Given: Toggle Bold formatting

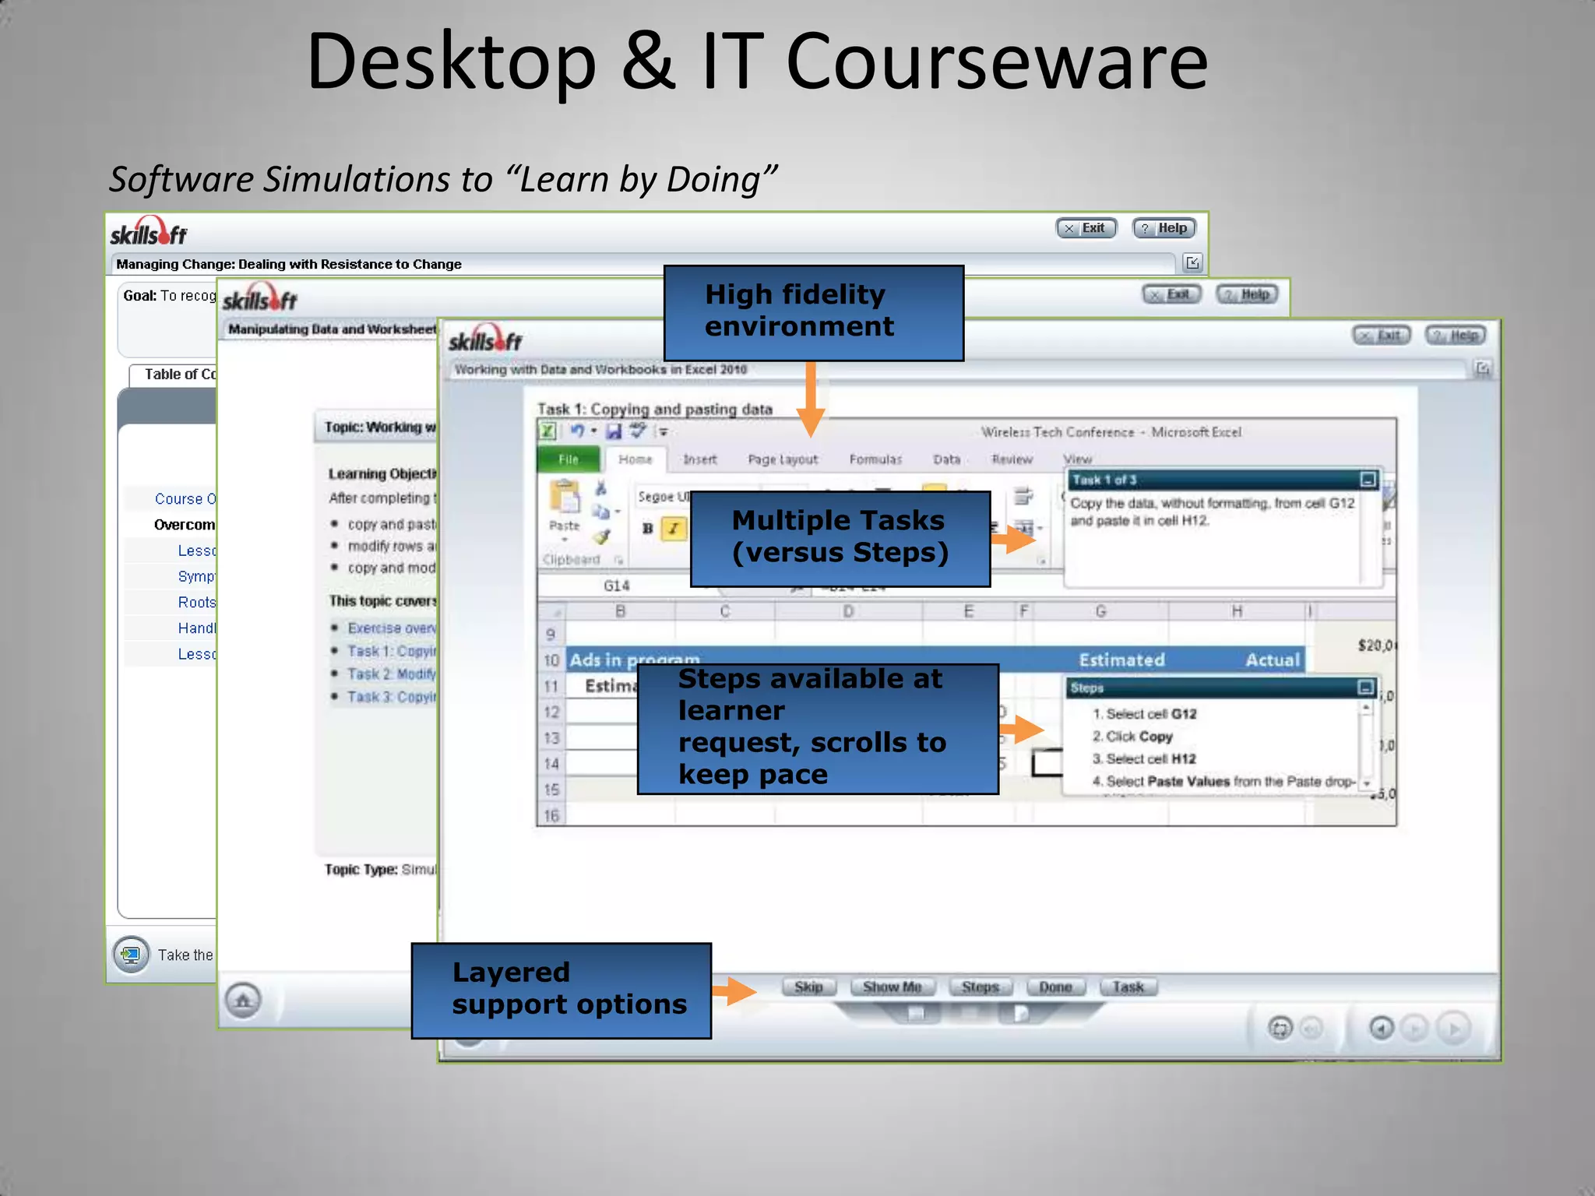Looking at the screenshot, I should (647, 529).
